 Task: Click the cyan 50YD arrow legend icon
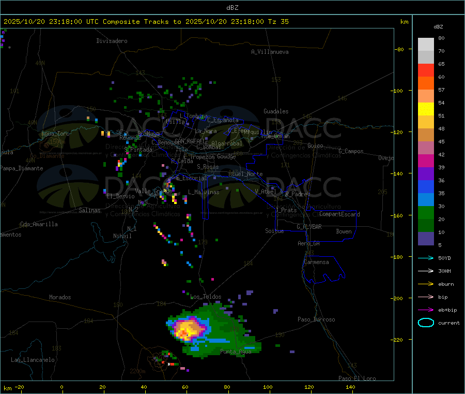click(426, 258)
